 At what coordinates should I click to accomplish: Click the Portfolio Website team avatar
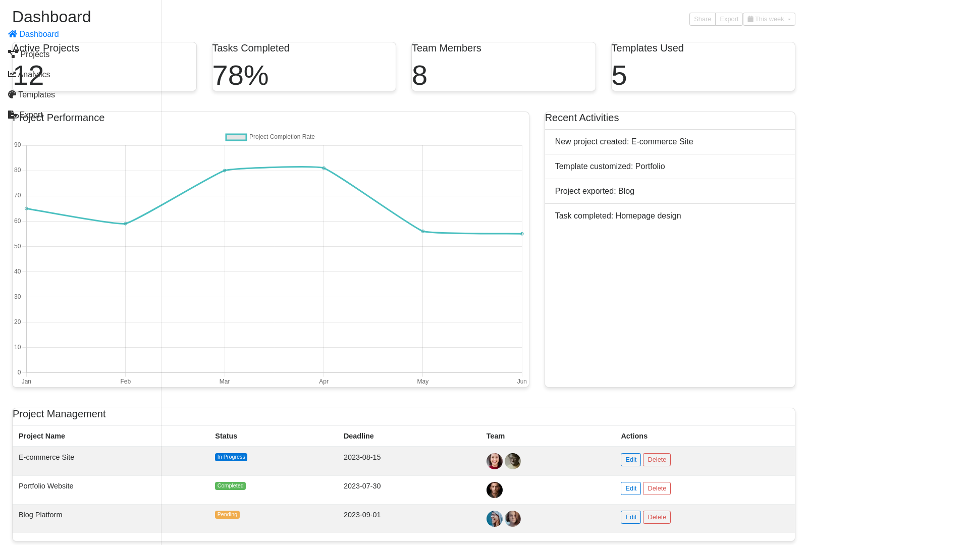coord(495,490)
